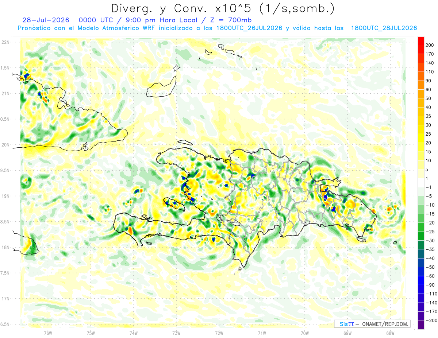Click the '71W' longitude label
Image resolution: width=438 pixels, height=338 pixels.
262,333
